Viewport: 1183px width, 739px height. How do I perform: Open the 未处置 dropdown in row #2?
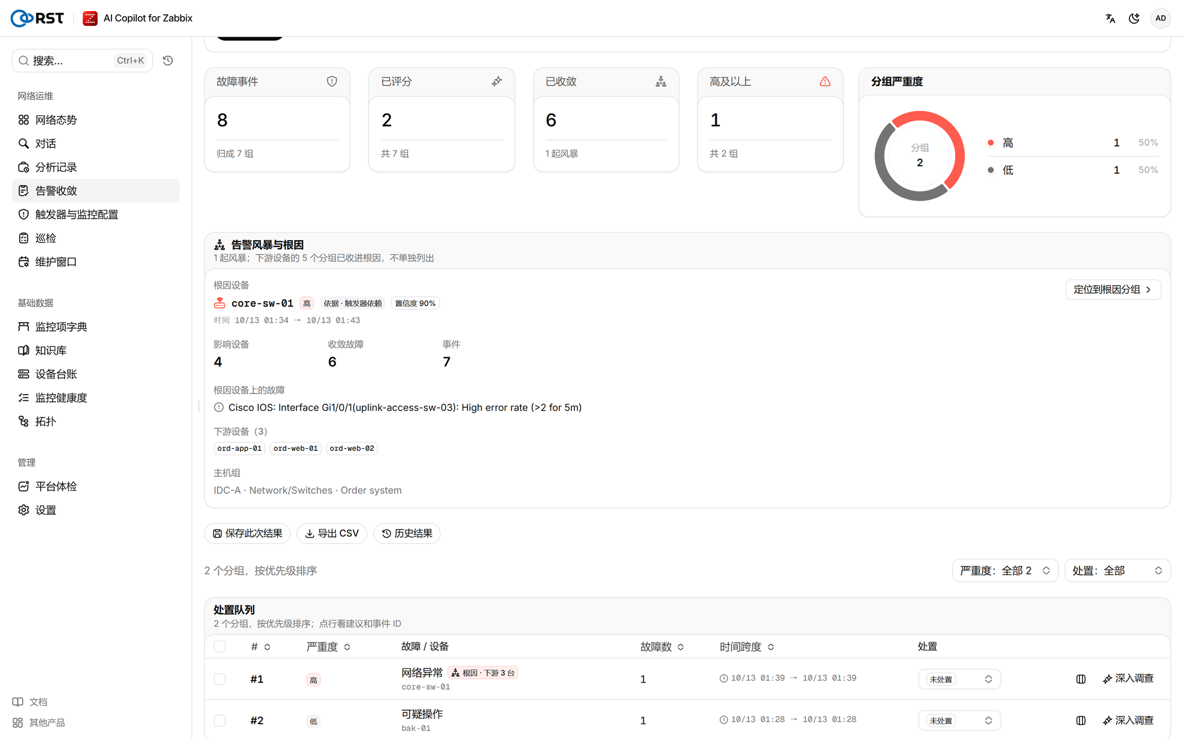(x=959, y=720)
